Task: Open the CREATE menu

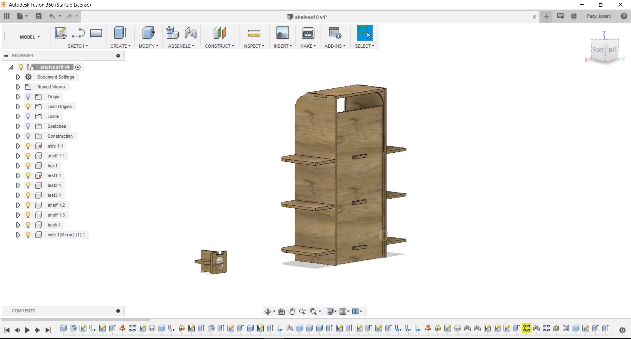Action: (x=121, y=46)
